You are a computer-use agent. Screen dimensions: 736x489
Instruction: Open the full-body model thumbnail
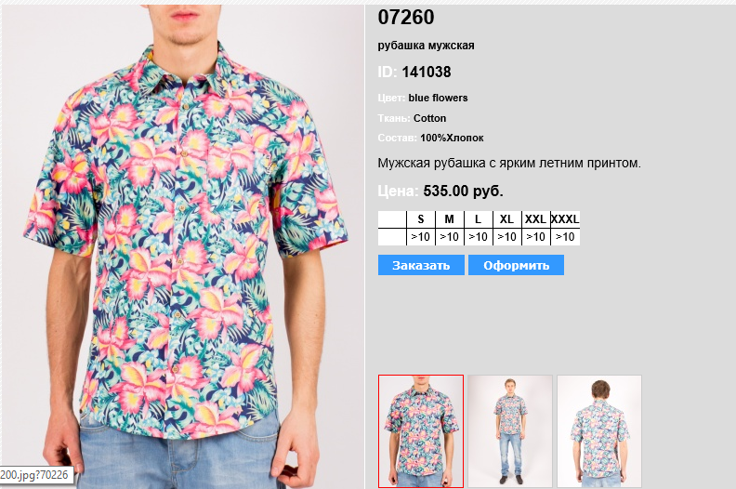coord(510,430)
